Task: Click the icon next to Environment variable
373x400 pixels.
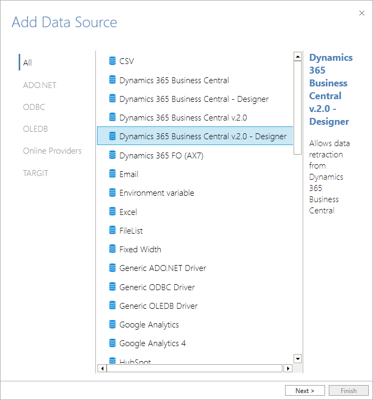Action: 112,193
